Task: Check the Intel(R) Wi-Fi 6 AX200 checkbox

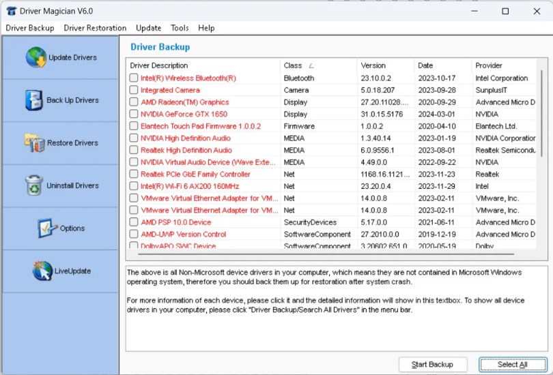Action: 134,185
